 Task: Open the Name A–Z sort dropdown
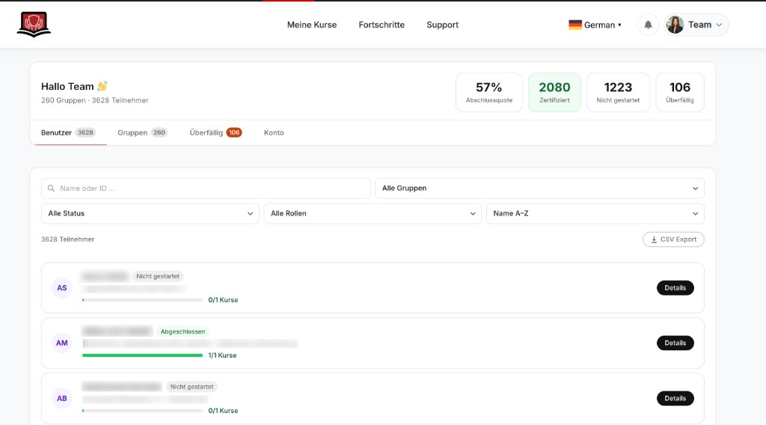[595, 213]
